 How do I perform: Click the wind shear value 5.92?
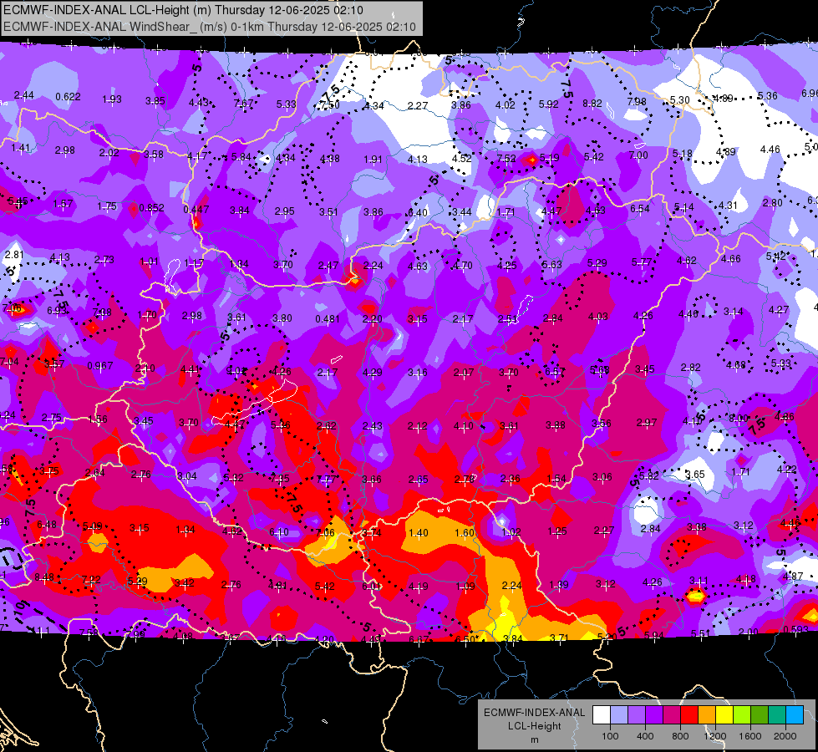549,104
